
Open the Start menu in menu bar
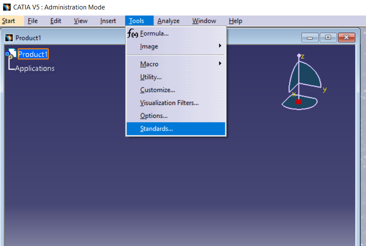click(x=9, y=21)
